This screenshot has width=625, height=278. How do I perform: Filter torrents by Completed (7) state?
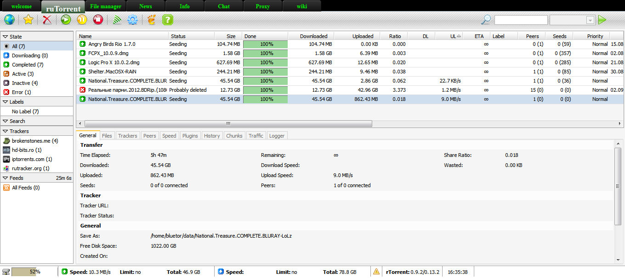[37, 65]
